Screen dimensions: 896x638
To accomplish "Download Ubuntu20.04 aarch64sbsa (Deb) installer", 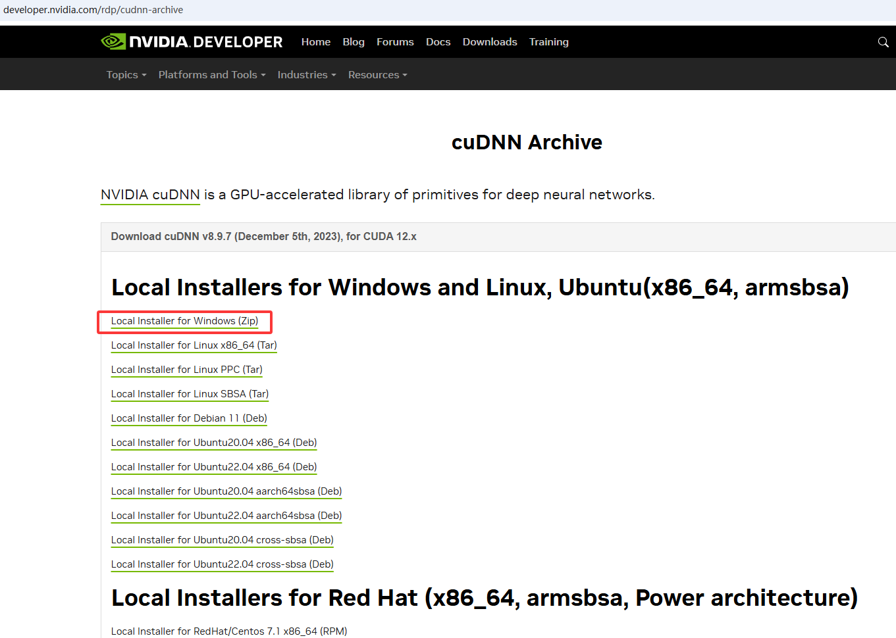I will pyautogui.click(x=226, y=491).
